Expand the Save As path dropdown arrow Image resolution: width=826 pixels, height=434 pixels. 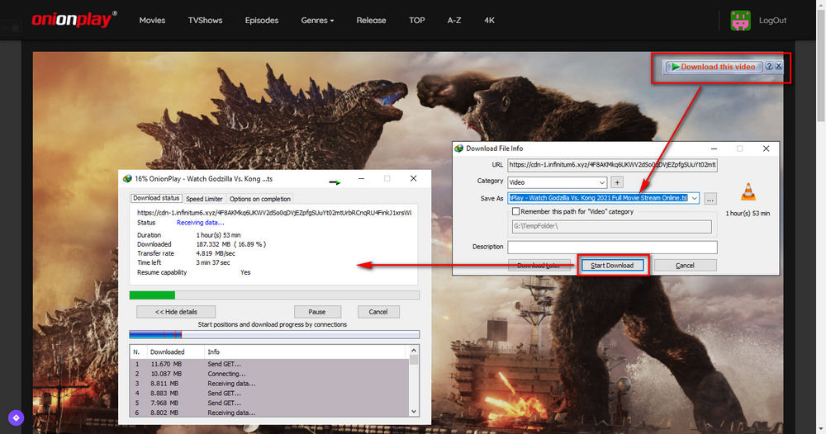tap(695, 198)
